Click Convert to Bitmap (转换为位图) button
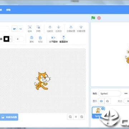The width and height of the screenshot is (129, 129). point(9,117)
